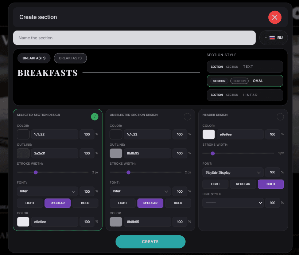Select the outlined BREAKFASTS preview pill
The image size is (299, 255).
(70, 58)
